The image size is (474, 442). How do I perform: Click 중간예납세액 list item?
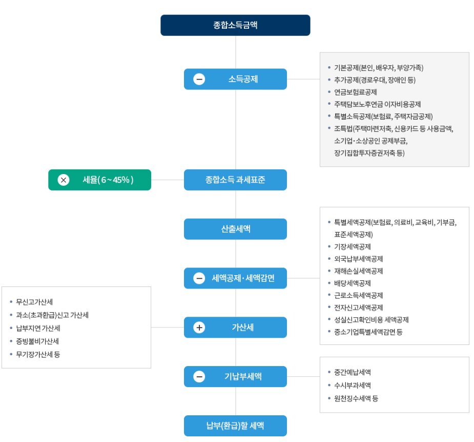pos(352,372)
